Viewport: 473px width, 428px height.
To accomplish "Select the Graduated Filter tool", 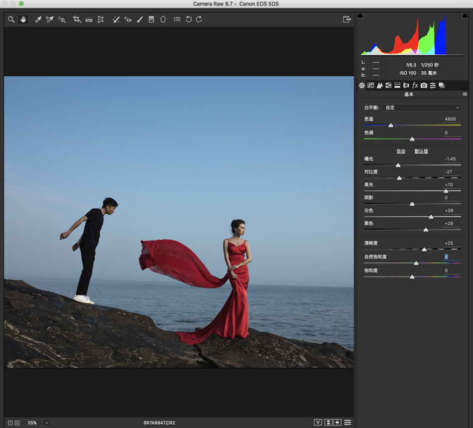I will (151, 19).
